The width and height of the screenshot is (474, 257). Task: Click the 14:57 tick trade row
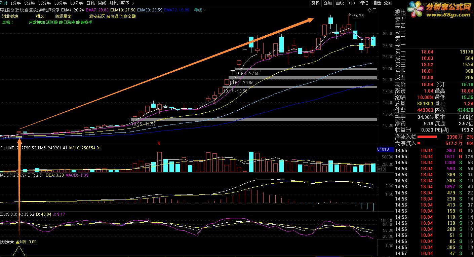[x=434, y=253]
